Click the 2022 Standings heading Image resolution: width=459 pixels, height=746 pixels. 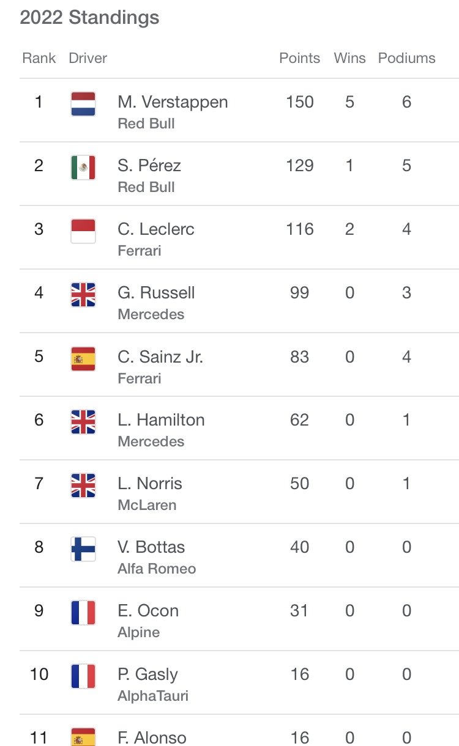(89, 17)
